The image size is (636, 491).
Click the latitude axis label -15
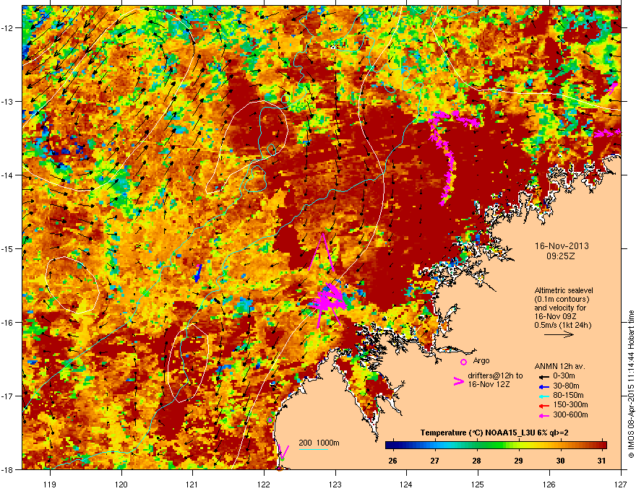coord(9,248)
